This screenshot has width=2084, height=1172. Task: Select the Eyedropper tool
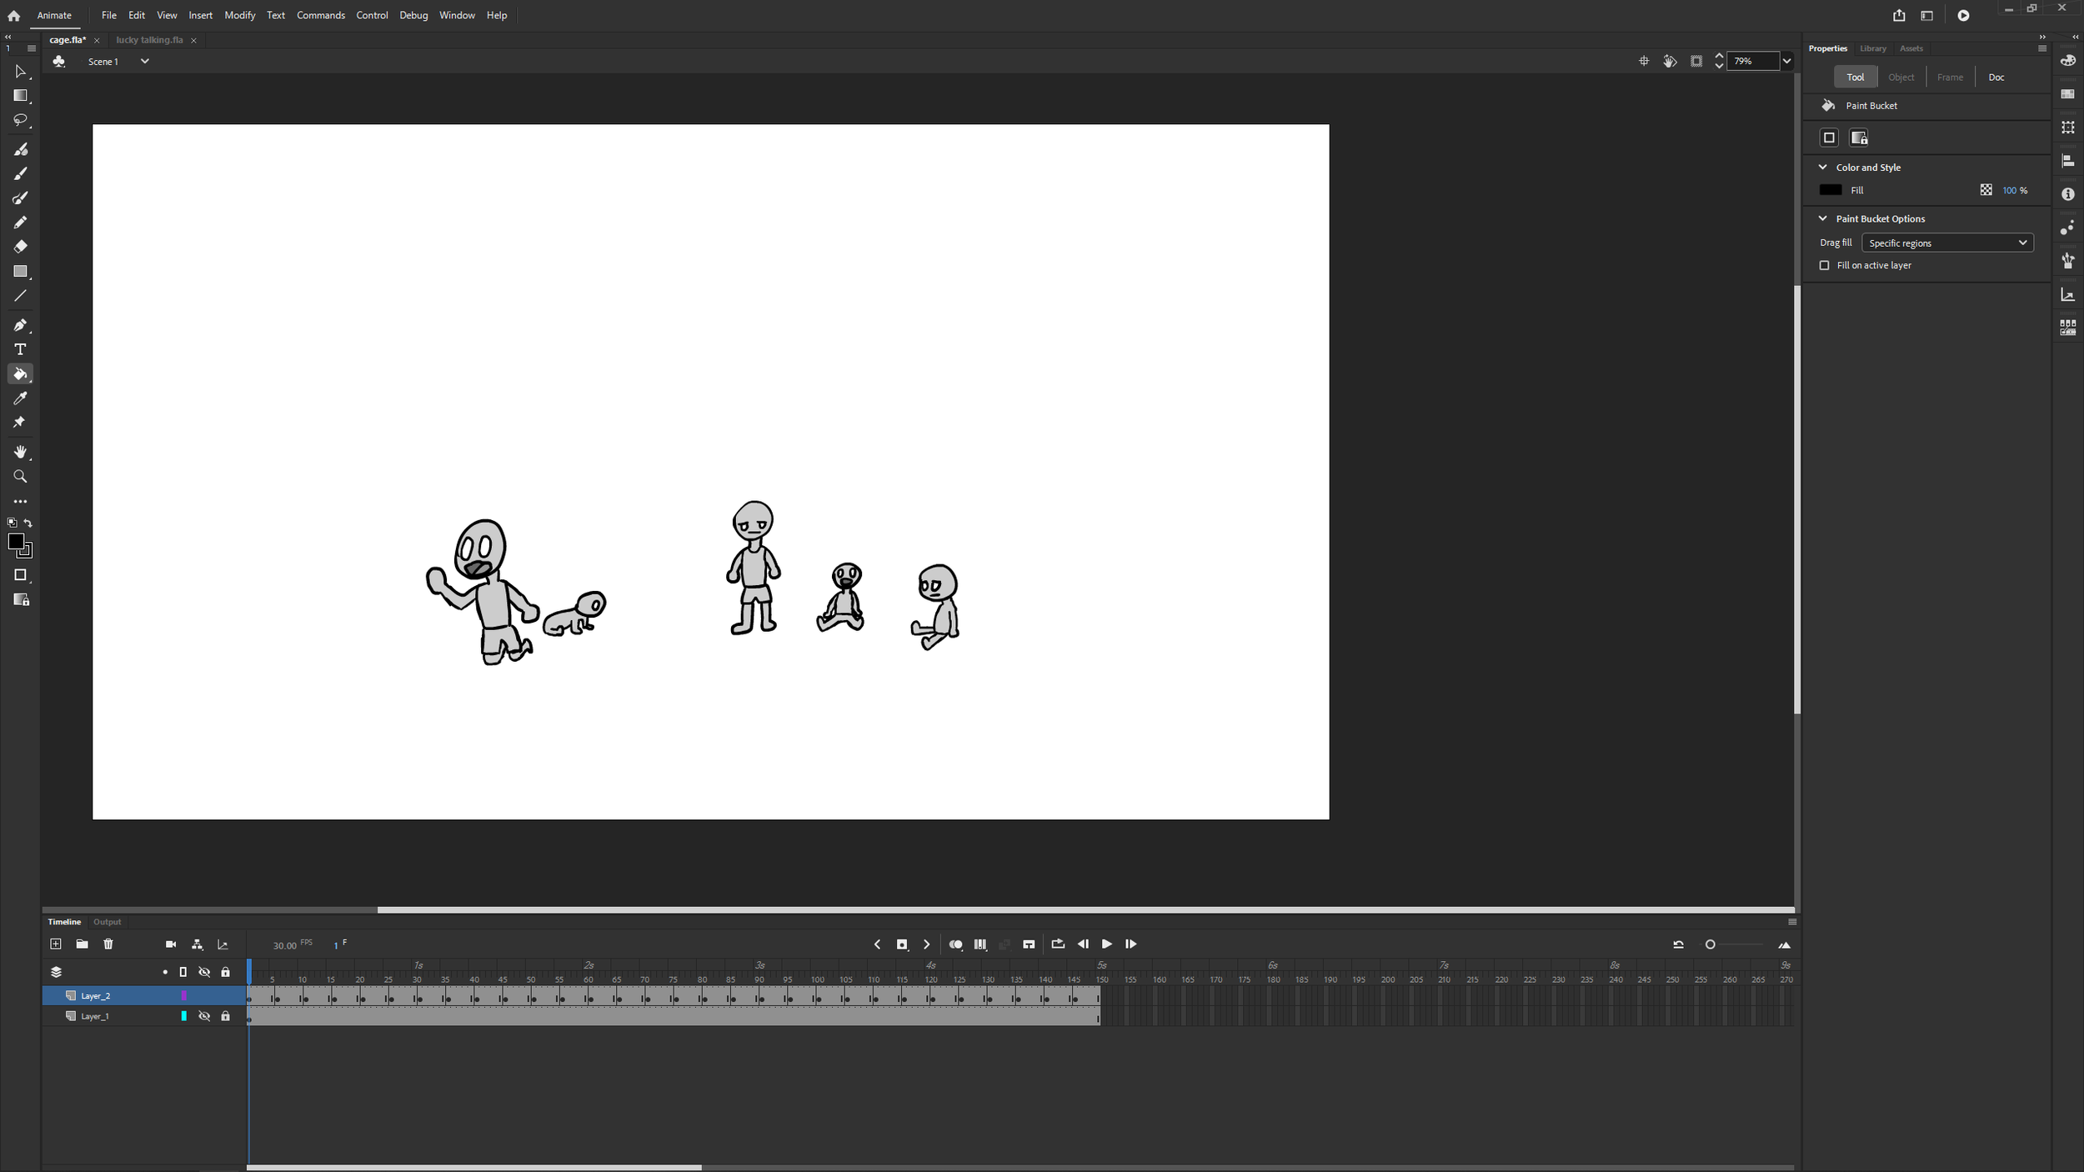point(20,398)
